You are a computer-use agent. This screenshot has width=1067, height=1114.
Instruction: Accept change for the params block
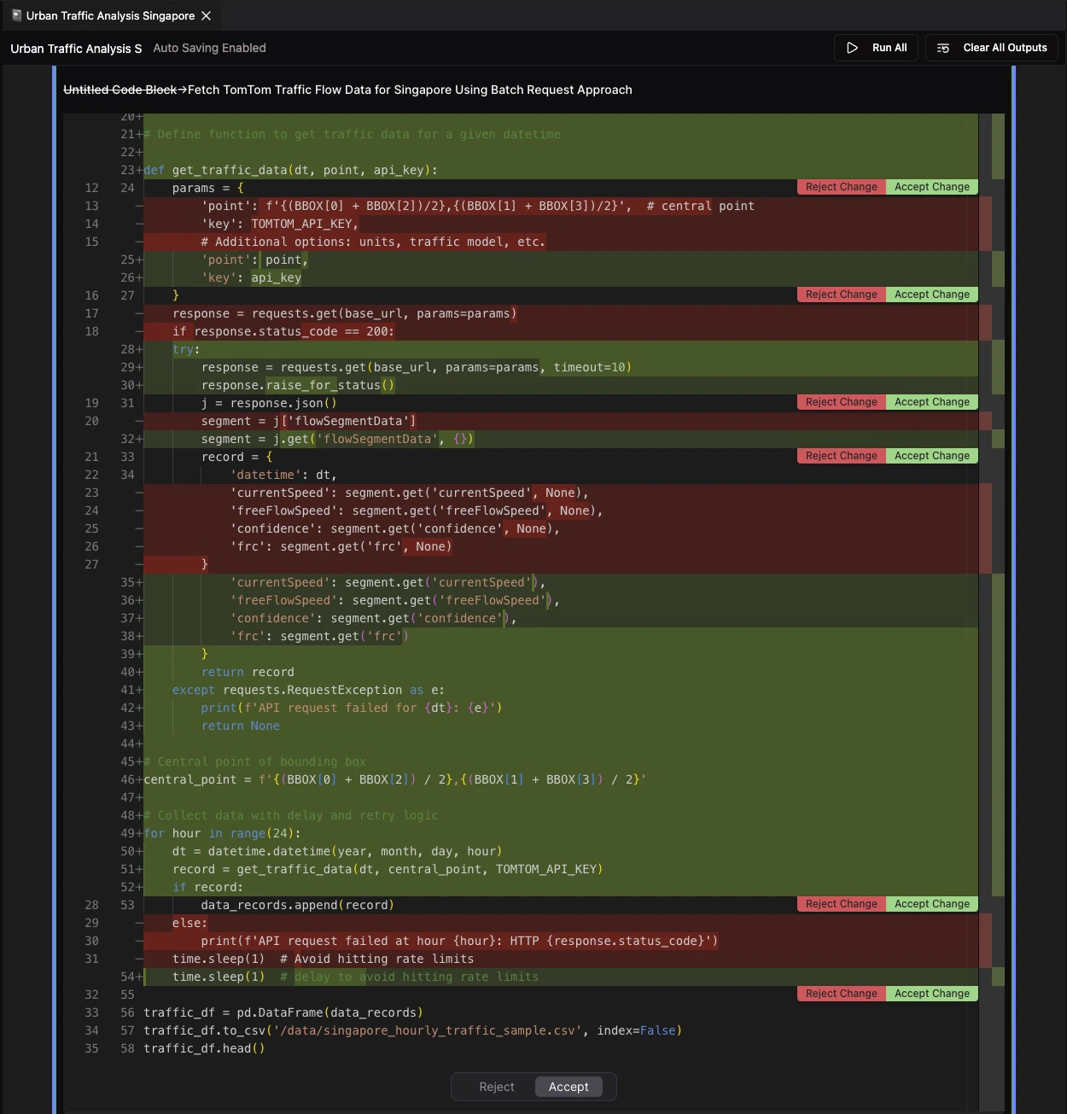pos(931,186)
